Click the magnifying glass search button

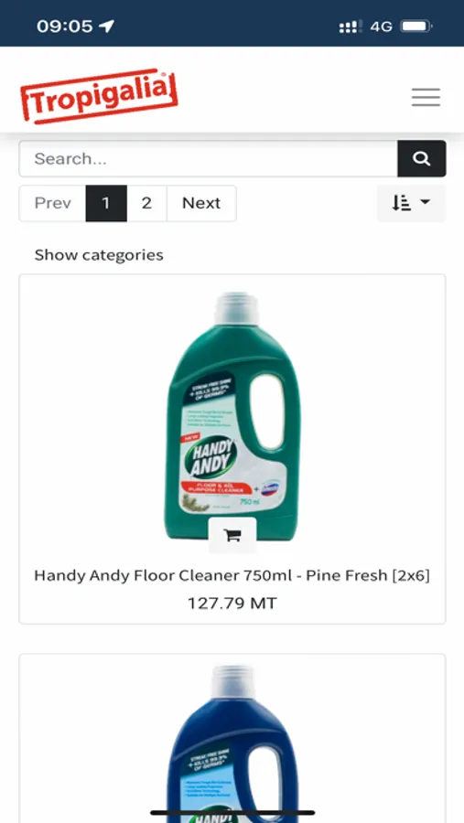[421, 158]
